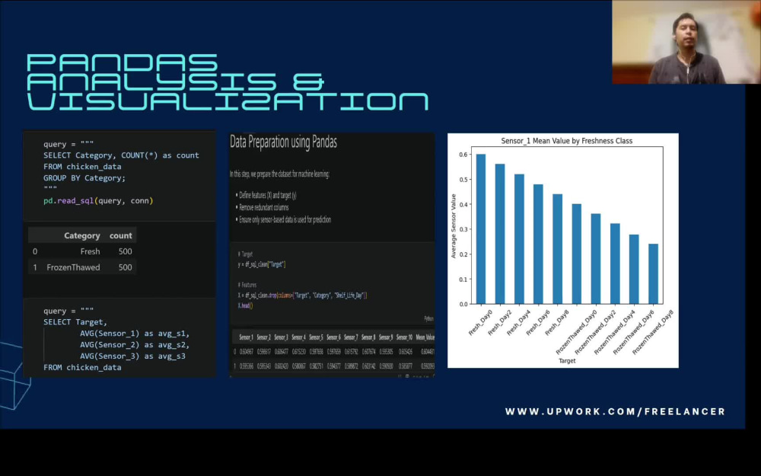
Task: Click the 'Sensor_5' dataframe column header
Action: pos(316,337)
